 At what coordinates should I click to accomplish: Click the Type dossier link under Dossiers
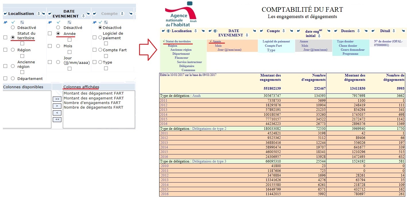(x=345, y=42)
